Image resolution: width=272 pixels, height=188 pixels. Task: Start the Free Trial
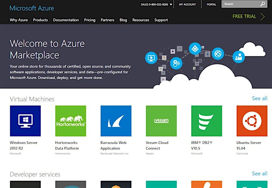tap(244, 17)
